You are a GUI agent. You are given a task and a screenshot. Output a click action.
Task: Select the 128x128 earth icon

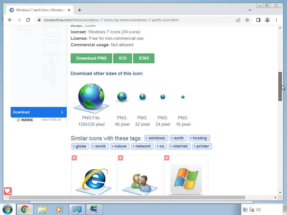tap(91, 98)
